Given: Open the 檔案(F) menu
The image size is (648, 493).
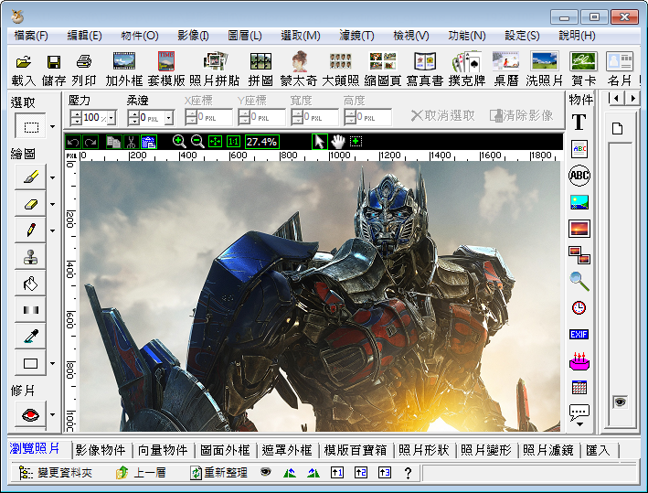Looking at the screenshot, I should [x=31, y=36].
